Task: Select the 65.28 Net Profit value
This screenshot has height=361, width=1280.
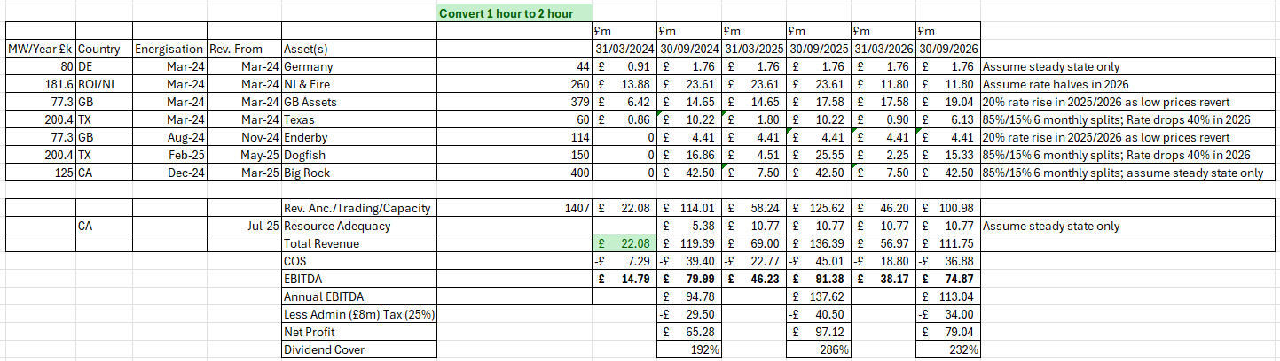Action: [x=688, y=332]
